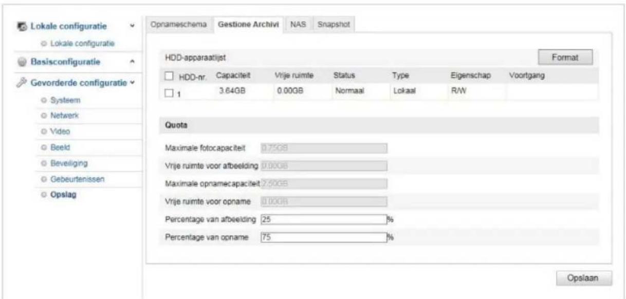Switch to the Opnameschema tab

pyautogui.click(x=179, y=25)
